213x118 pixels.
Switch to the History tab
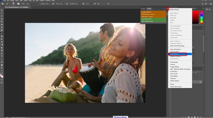[143, 9]
